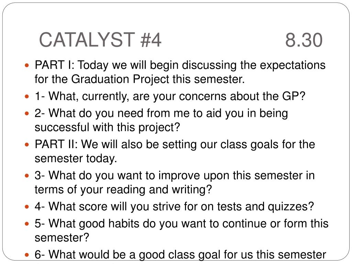The width and height of the screenshot is (352, 264).
Task: Click the bullet next to question 6
Action: tap(27, 255)
